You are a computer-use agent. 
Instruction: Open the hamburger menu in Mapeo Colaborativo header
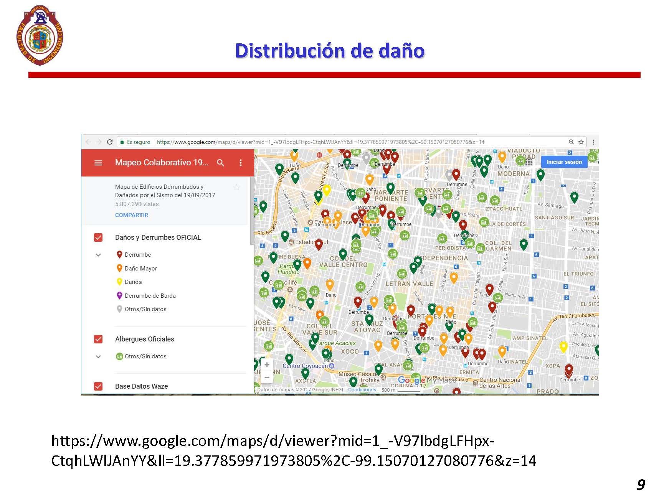point(98,163)
